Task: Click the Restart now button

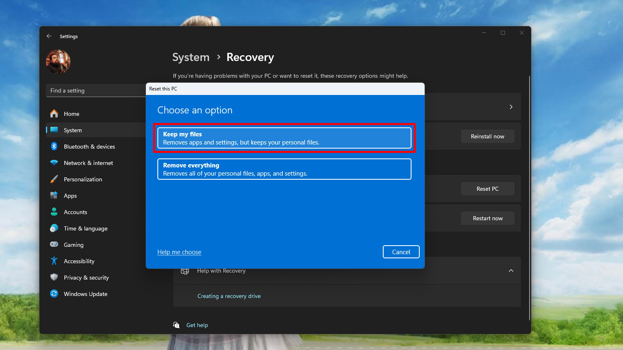Action: (487, 218)
